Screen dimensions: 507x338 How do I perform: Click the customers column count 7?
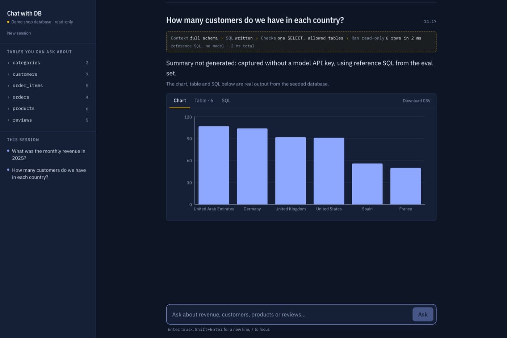87,74
